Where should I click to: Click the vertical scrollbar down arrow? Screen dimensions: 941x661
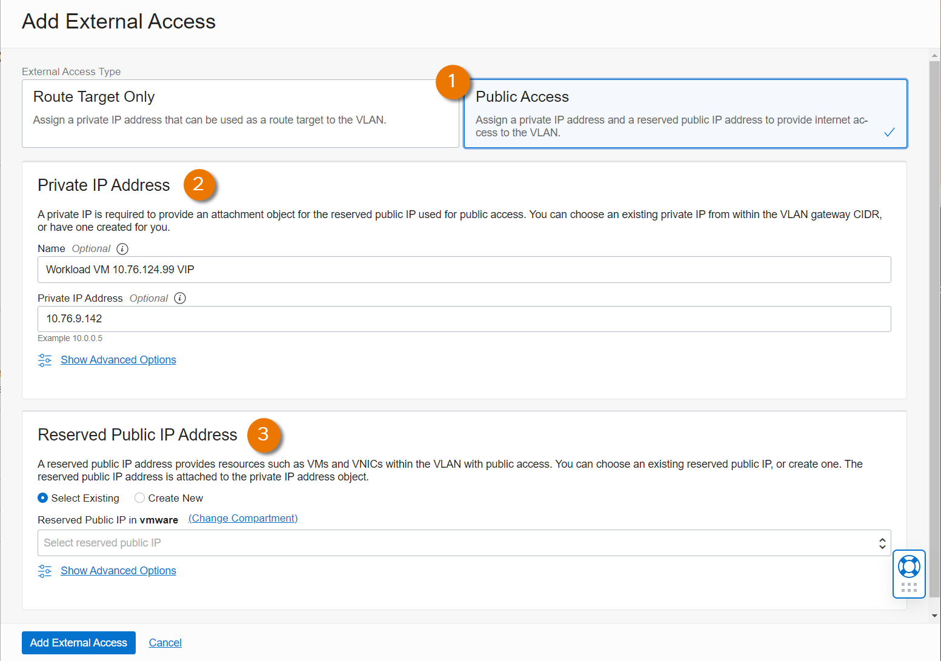pos(934,616)
